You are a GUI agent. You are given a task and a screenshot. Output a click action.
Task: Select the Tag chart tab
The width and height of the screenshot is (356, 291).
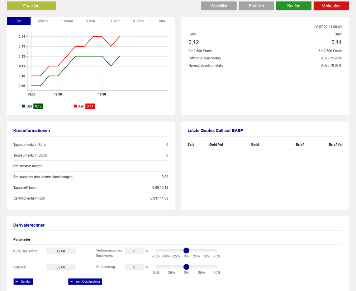point(19,21)
